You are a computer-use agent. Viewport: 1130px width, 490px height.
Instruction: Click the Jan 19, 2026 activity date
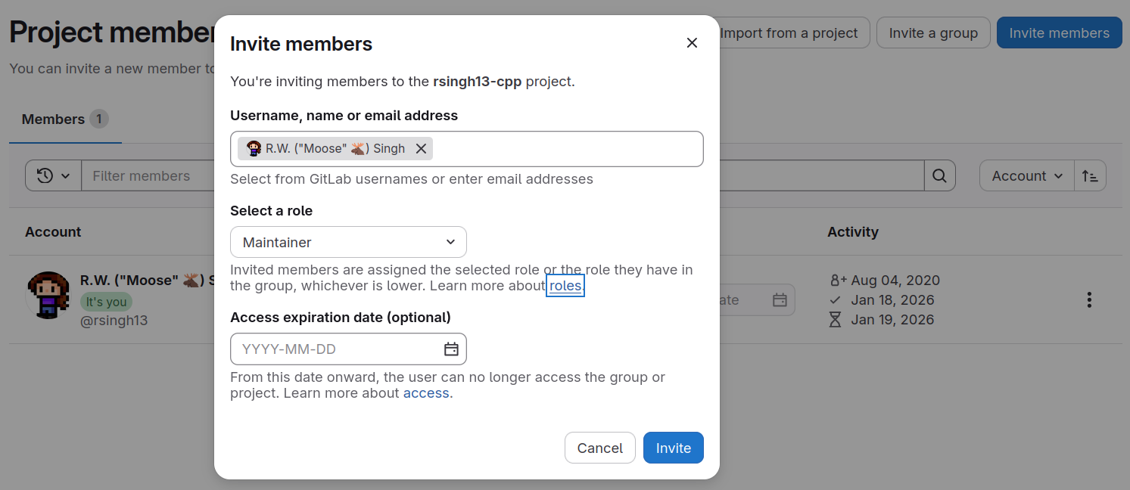892,320
